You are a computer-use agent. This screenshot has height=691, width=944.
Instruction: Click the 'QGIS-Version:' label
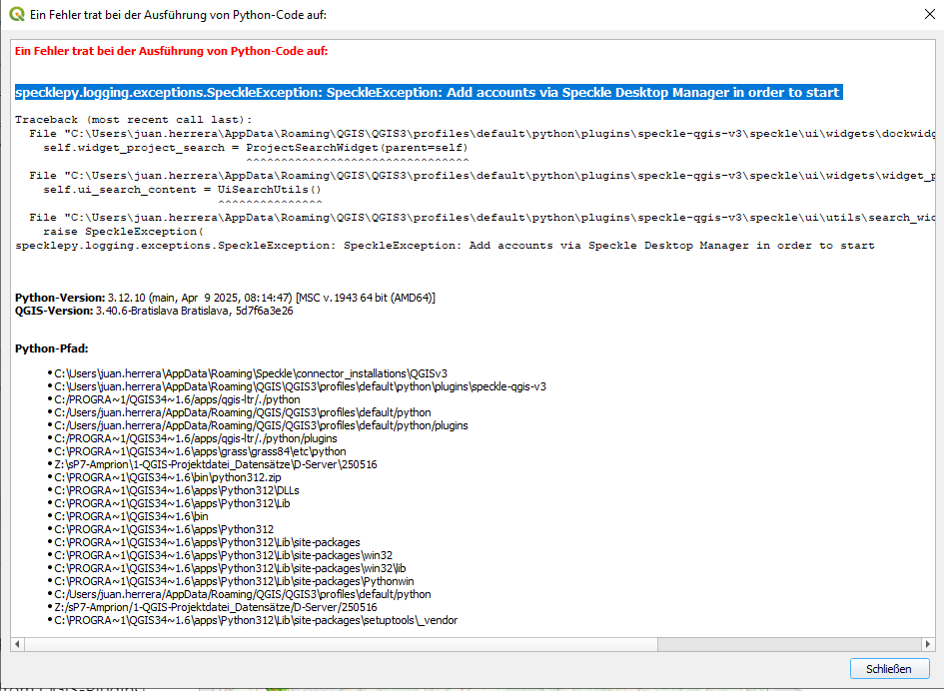[x=54, y=311]
